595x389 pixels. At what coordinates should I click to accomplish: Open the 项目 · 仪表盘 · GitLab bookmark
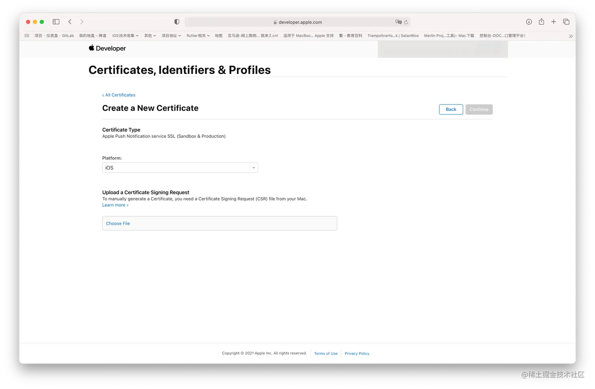pyautogui.click(x=54, y=36)
